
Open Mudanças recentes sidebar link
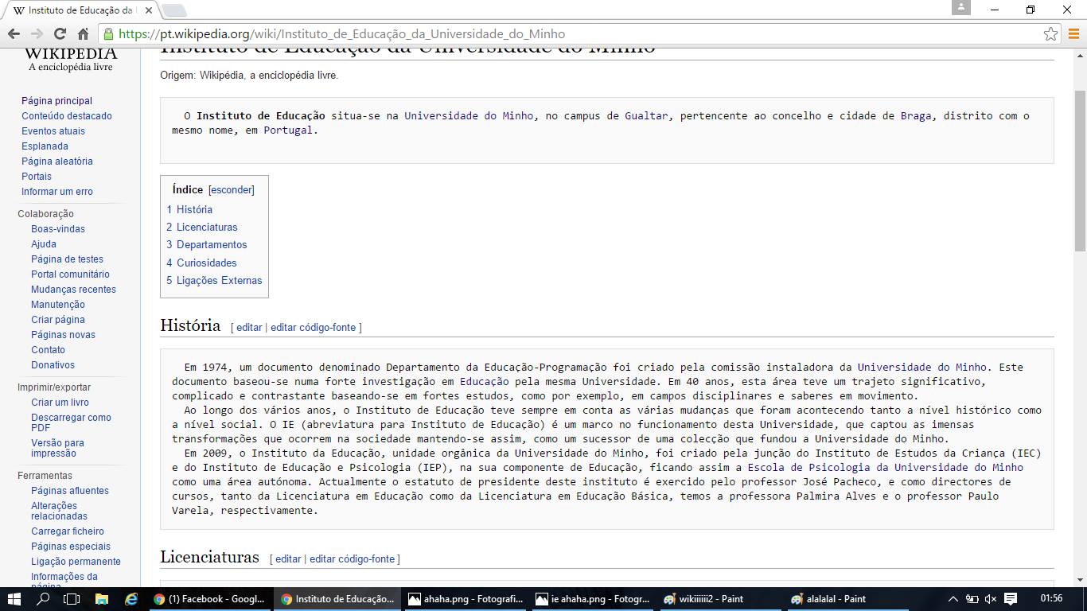(x=73, y=290)
